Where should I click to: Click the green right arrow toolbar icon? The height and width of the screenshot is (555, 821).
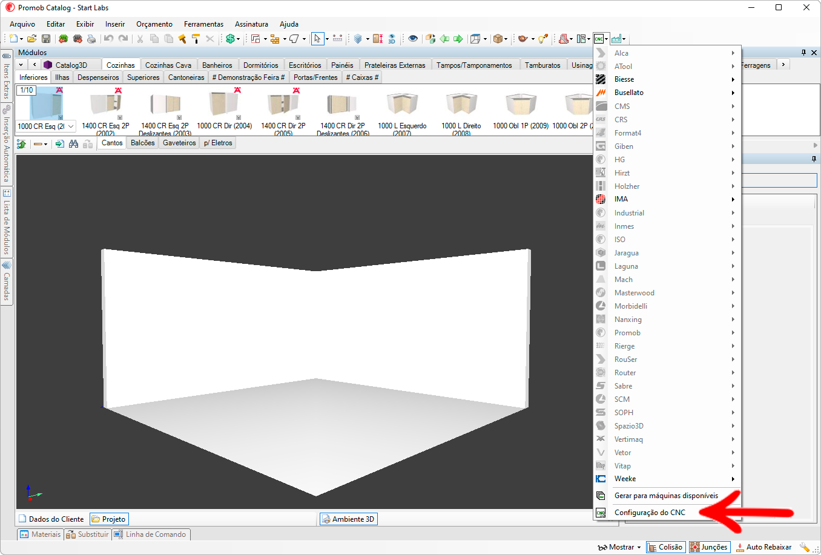click(x=458, y=39)
